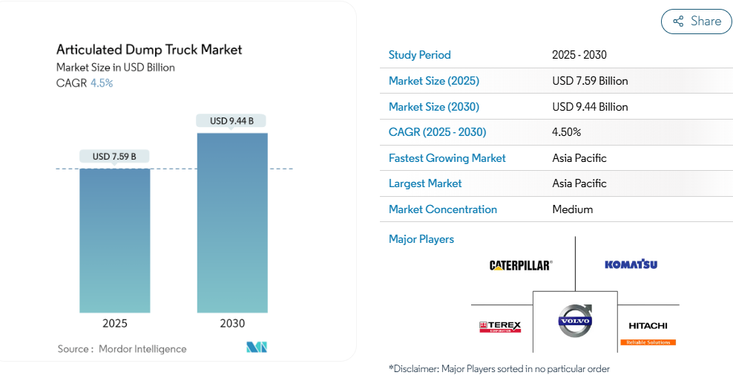The image size is (733, 381).
Task: Click the USD 9.44 B label
Action: point(232,120)
